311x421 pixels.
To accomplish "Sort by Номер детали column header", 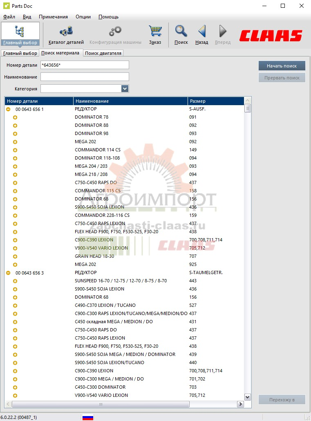I will pos(39,101).
